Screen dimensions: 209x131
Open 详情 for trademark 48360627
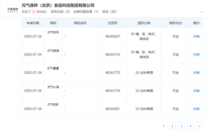point(196,36)
